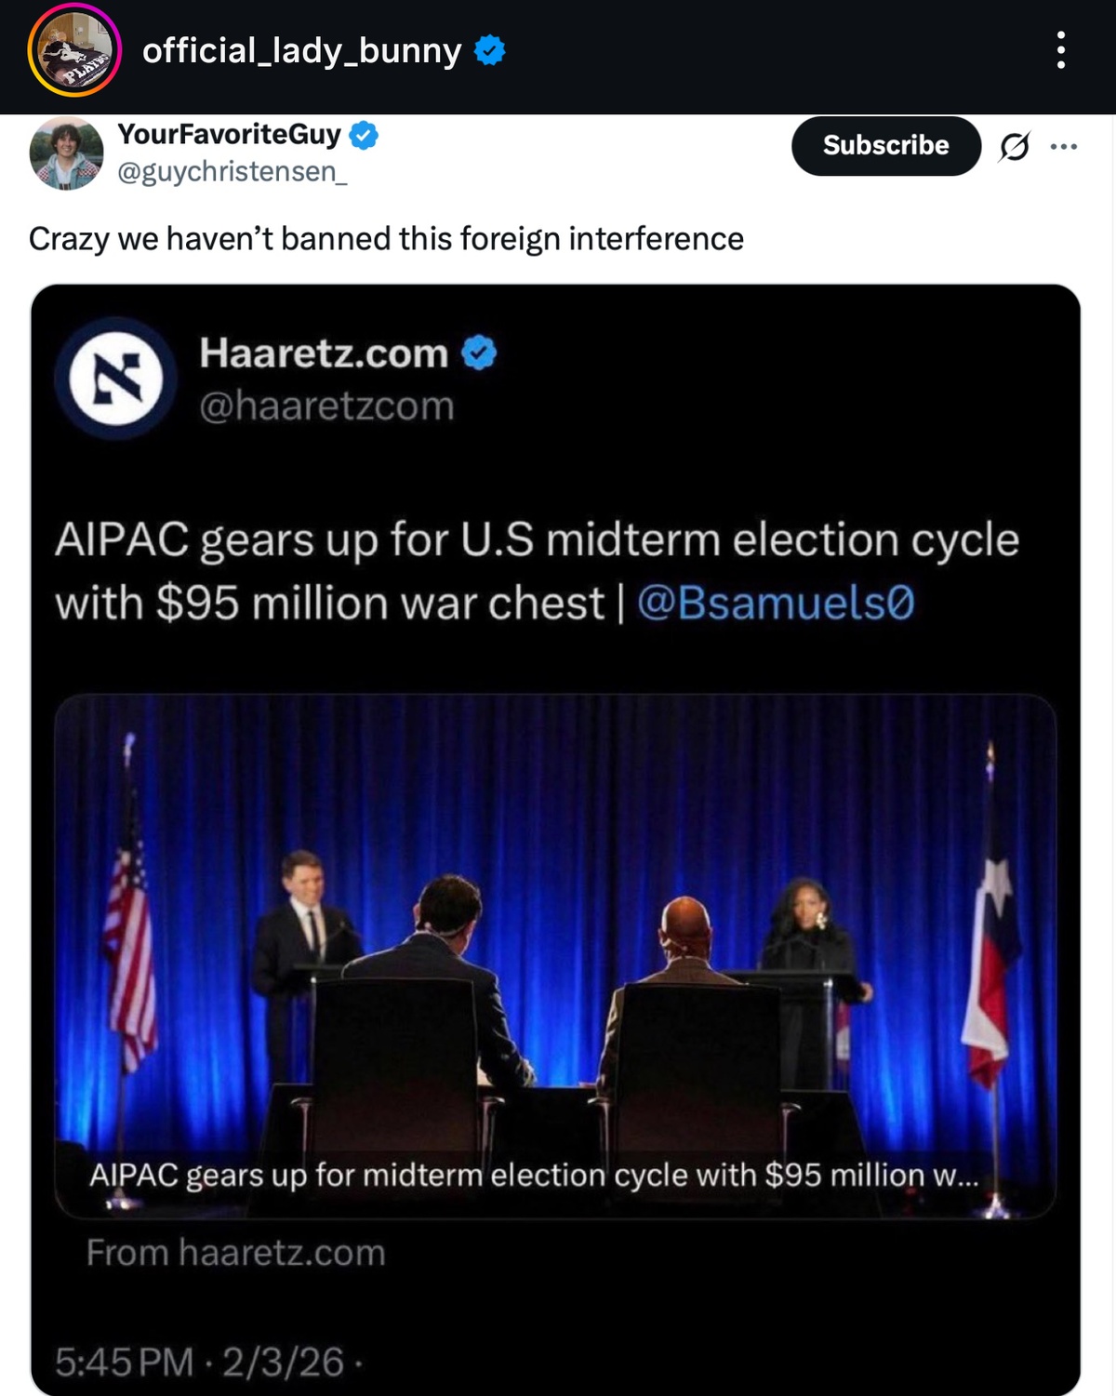Click the blue checkmark next to YourFavoriteGuy

click(364, 136)
